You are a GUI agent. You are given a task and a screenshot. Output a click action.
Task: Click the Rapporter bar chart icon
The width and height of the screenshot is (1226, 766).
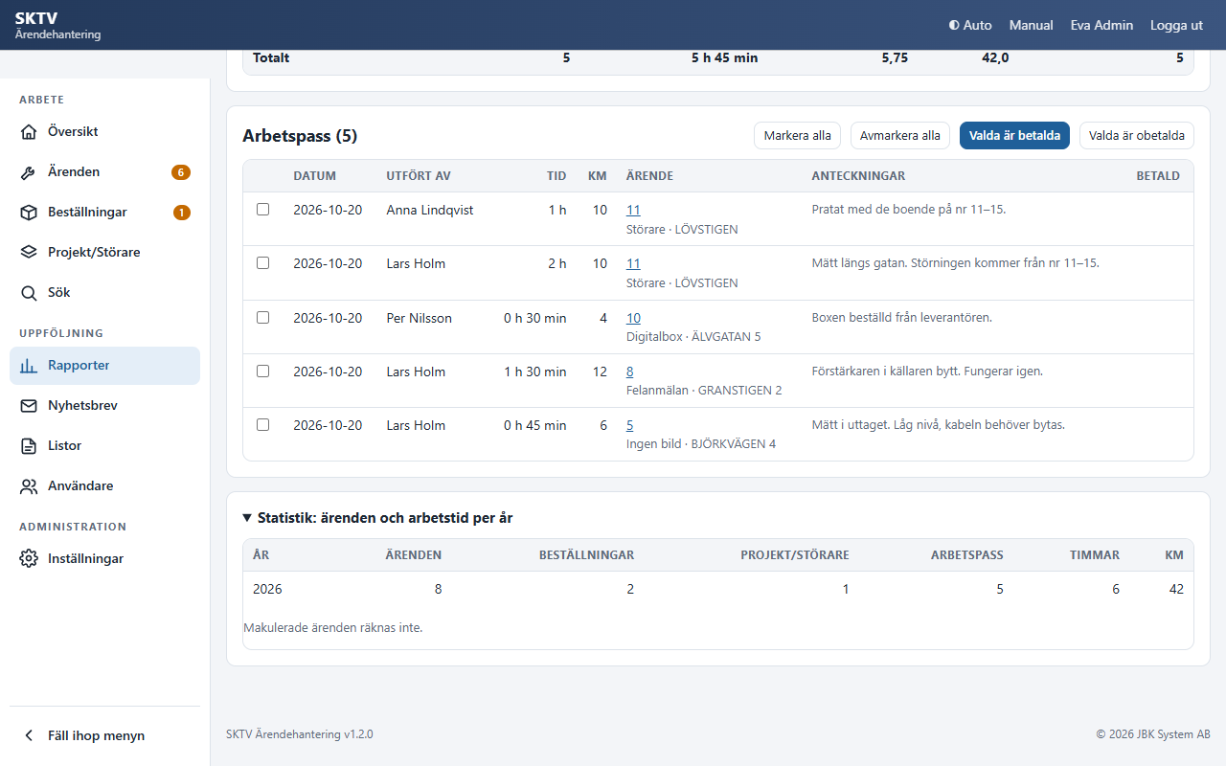[29, 366]
